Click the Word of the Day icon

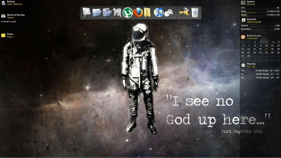point(3,16)
